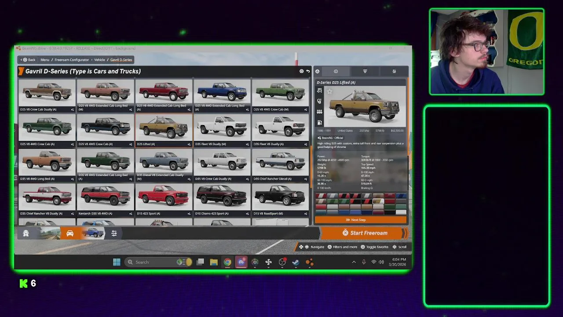Show hidden system tray icons

(x=354, y=262)
